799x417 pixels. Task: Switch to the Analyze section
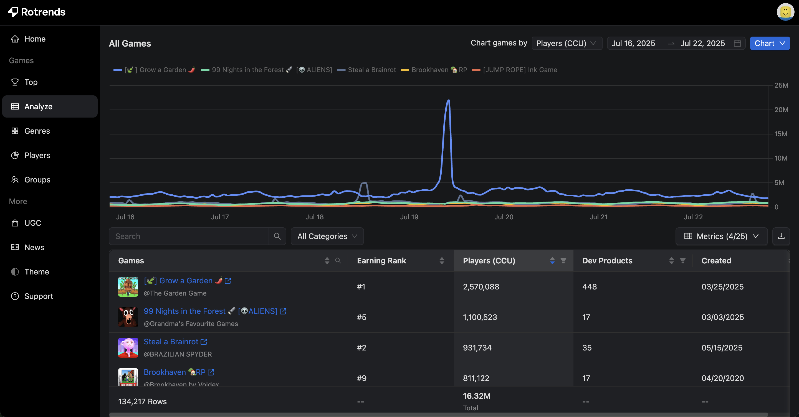[38, 106]
